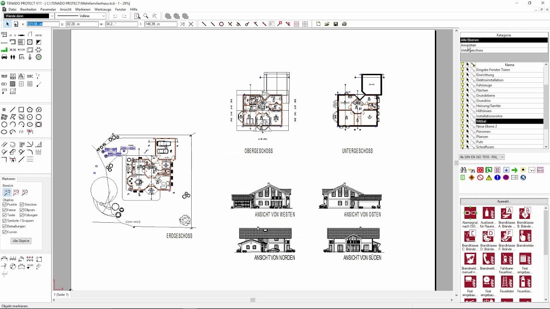The width and height of the screenshot is (550, 309).
Task: Click the Auswahl... button
Action: [504, 201]
